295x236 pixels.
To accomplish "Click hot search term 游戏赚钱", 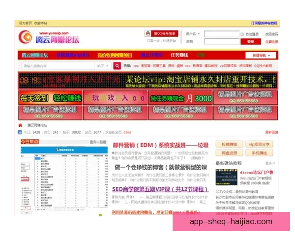I will (x=245, y=66).
